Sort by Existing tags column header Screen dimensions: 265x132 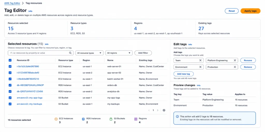[x=145, y=60]
